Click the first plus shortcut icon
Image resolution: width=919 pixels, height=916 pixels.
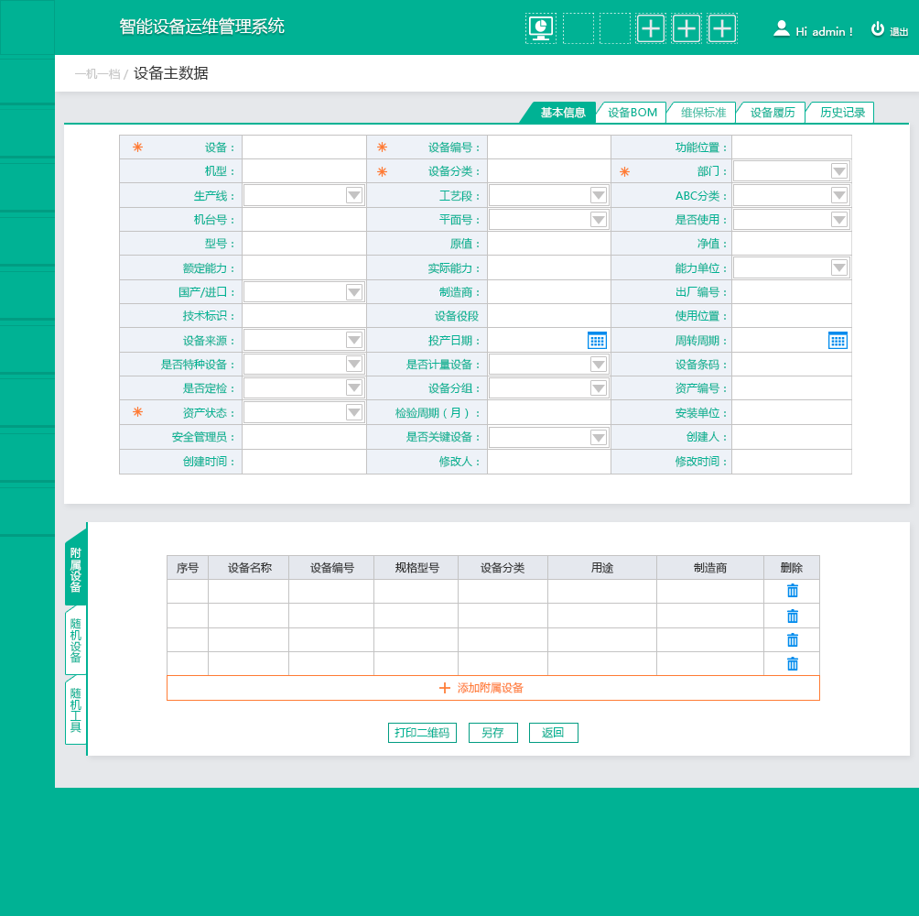(x=650, y=28)
